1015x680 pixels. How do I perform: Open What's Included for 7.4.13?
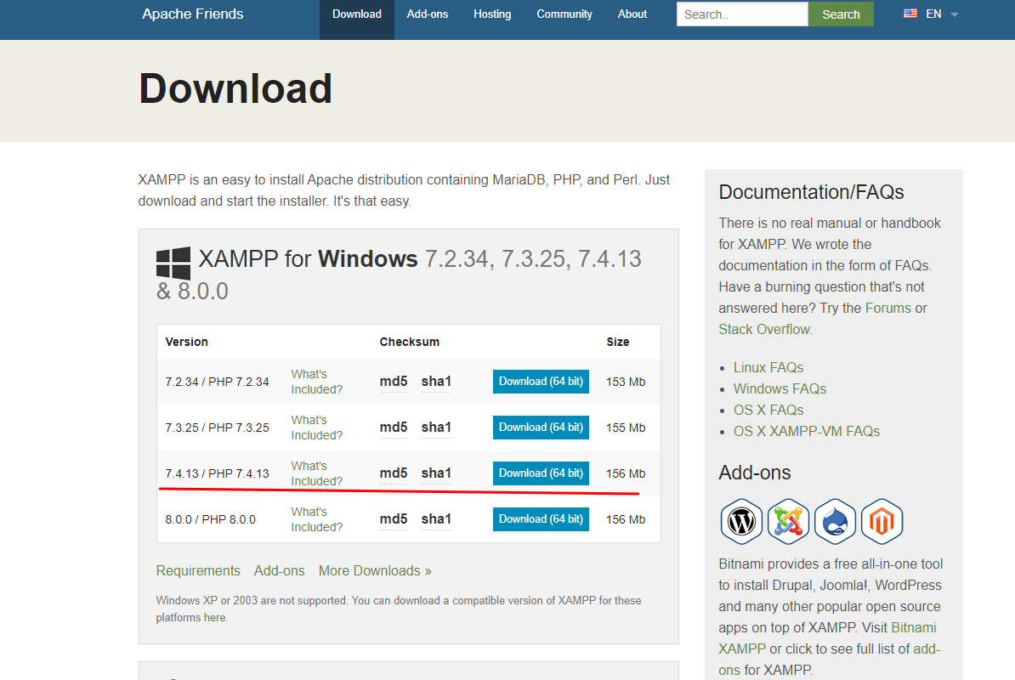316,473
